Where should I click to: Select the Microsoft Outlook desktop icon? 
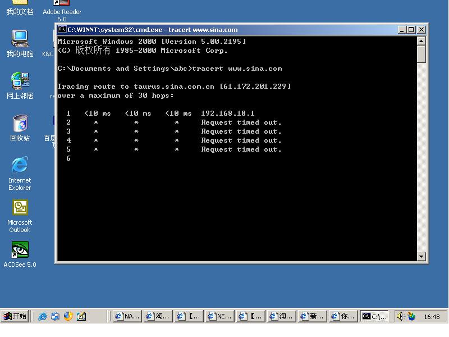[x=20, y=216]
